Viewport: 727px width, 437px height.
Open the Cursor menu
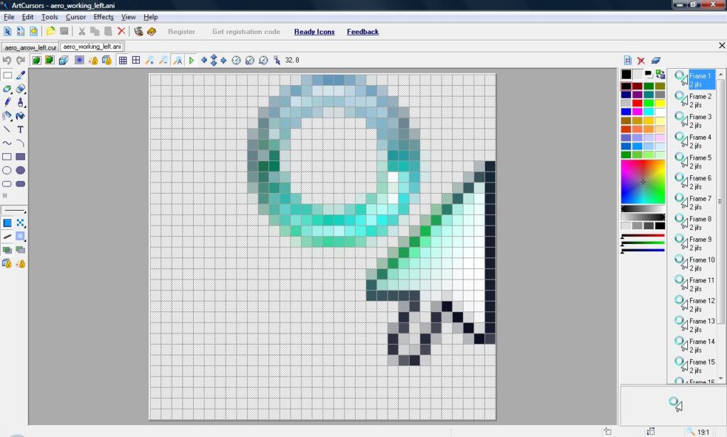75,17
